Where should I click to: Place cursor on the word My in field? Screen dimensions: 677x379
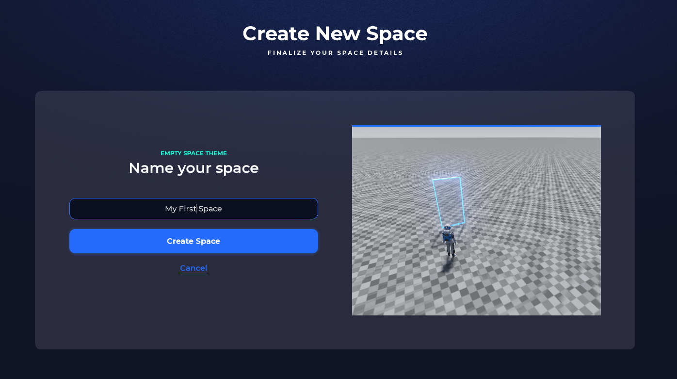pyautogui.click(x=171, y=209)
